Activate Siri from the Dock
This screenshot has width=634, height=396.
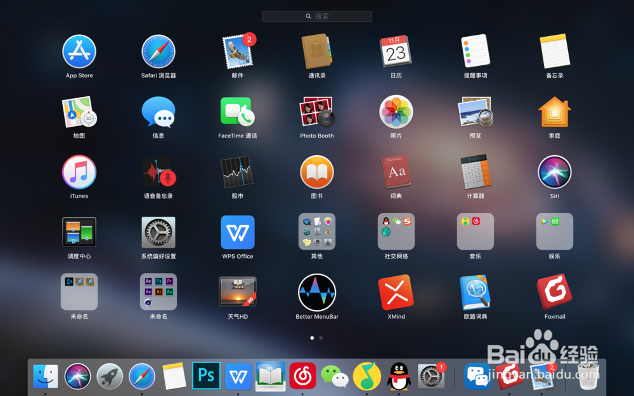click(x=77, y=376)
